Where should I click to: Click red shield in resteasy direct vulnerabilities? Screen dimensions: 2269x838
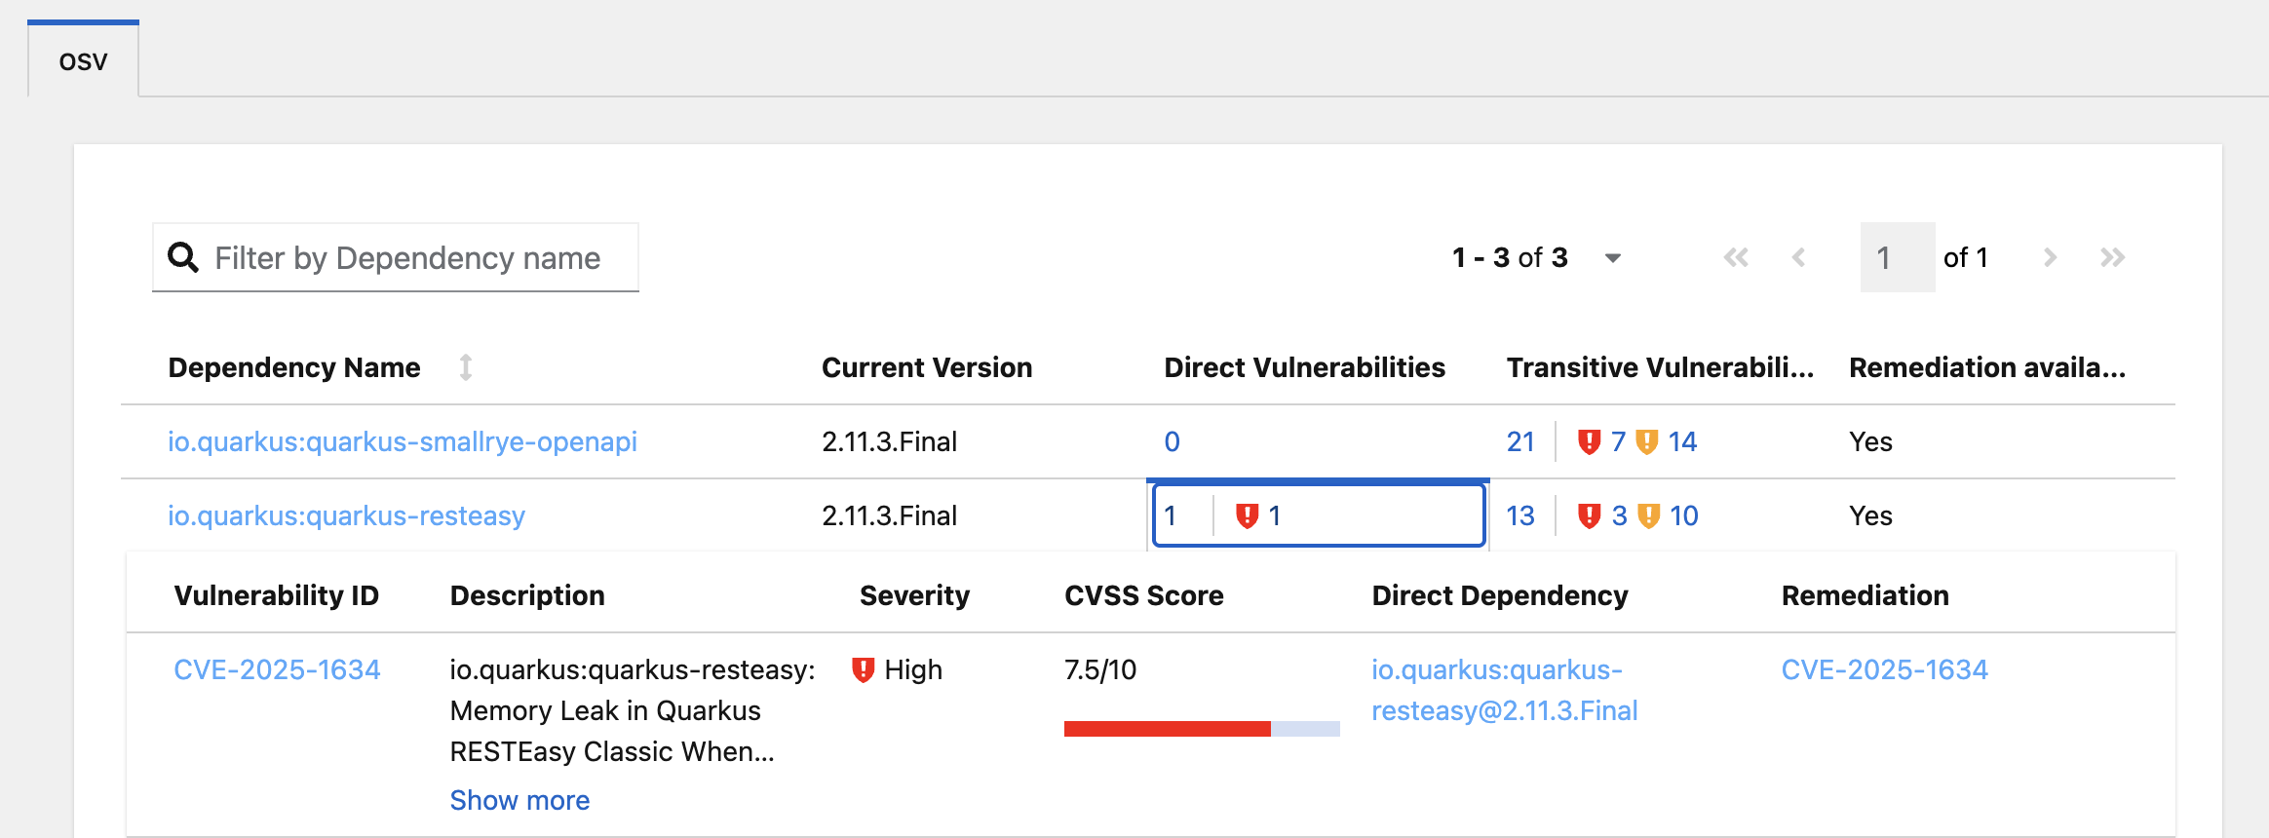tap(1247, 515)
